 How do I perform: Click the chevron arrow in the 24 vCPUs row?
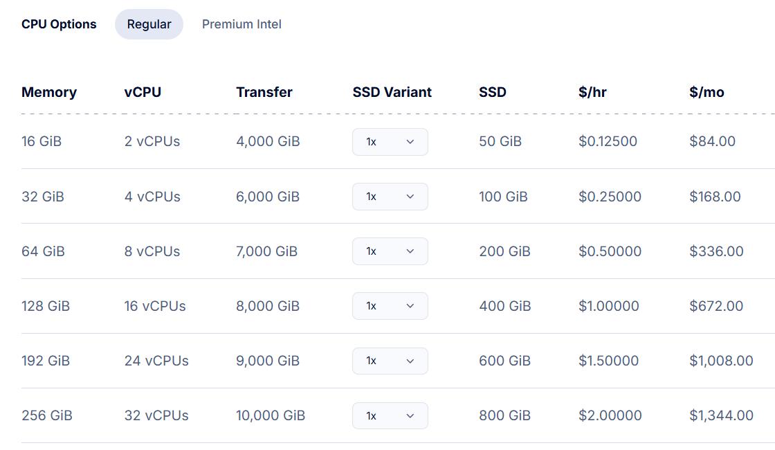410,361
